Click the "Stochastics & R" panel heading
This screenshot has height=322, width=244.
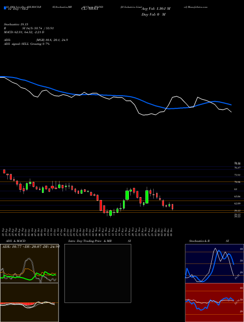pos(199,241)
